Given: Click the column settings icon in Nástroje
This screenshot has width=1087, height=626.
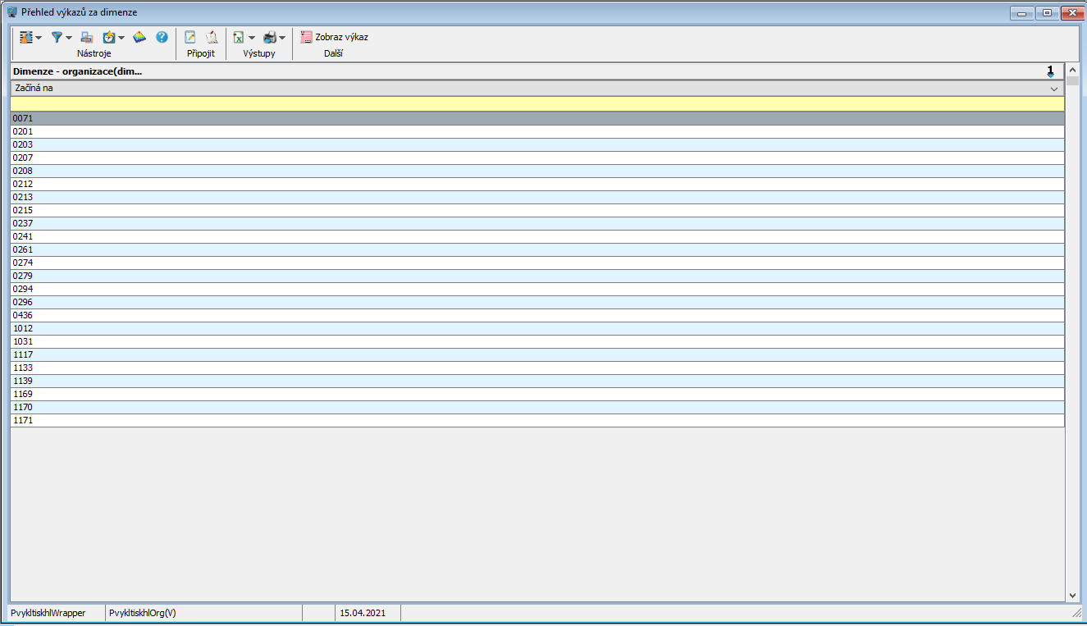Looking at the screenshot, I should [25, 37].
